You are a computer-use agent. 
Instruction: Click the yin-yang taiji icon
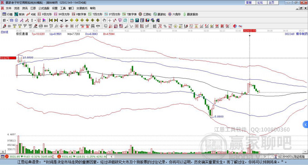(x=235, y=26)
